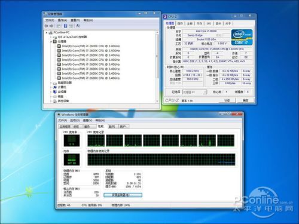Open 帮助(H) menu in Device Manager
Viewport: 299px width, 224px height.
tap(88, 20)
